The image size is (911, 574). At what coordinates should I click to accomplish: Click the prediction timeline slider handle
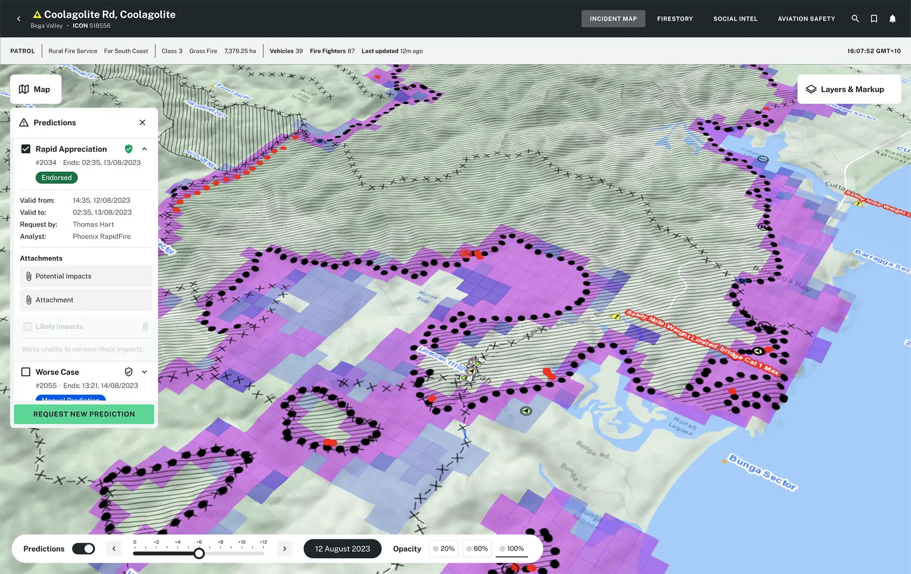click(x=199, y=553)
